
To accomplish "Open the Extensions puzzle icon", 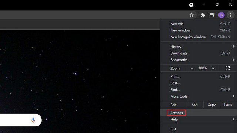I will point(203,15).
